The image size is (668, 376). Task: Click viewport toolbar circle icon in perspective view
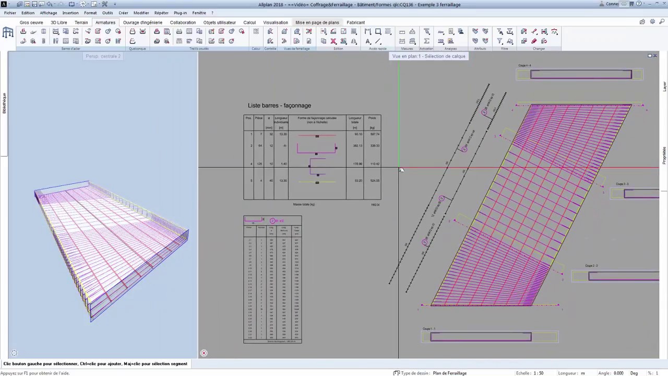(x=14, y=353)
